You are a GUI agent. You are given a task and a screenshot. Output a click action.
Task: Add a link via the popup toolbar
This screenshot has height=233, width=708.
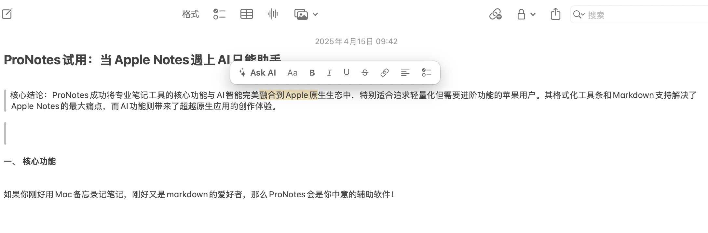point(384,73)
